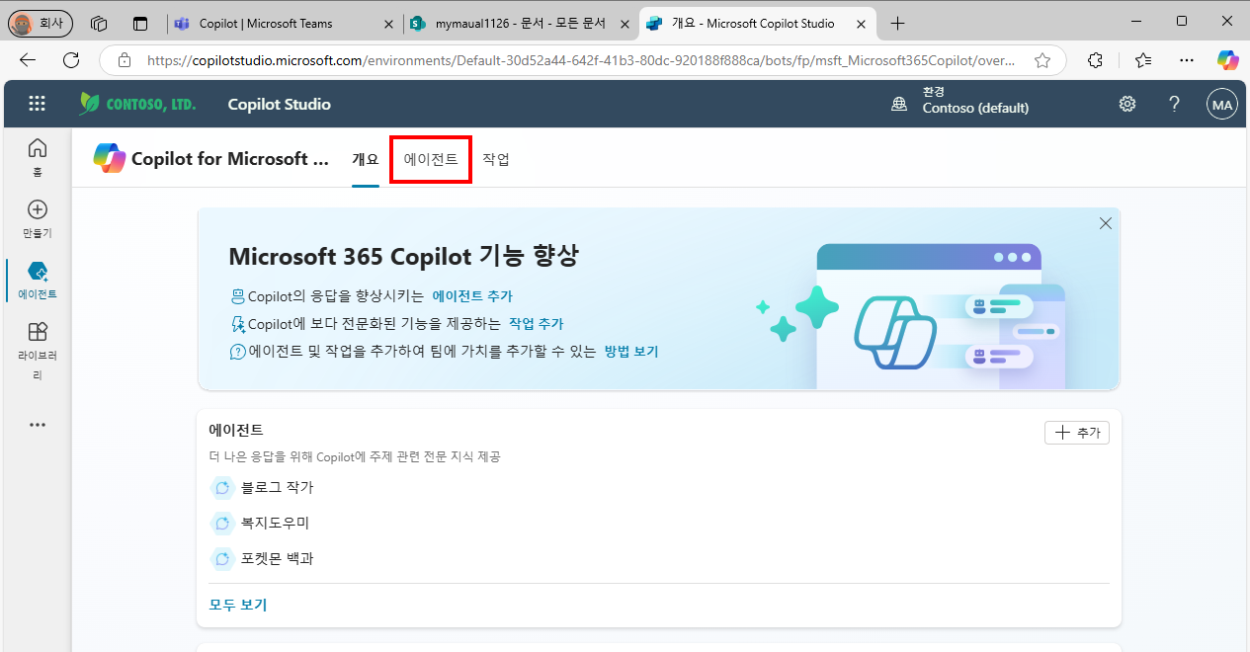The image size is (1250, 652).
Task: Click the 추가 button in agents card
Action: [x=1077, y=433]
